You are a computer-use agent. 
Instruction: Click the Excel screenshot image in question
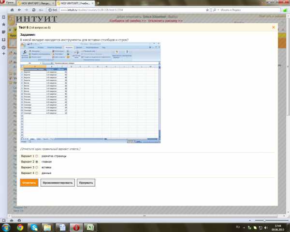pos(90,93)
